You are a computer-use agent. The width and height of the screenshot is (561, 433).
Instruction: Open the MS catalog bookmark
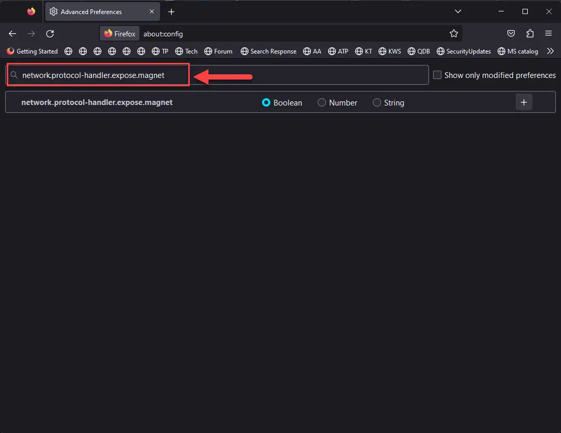[x=518, y=51]
